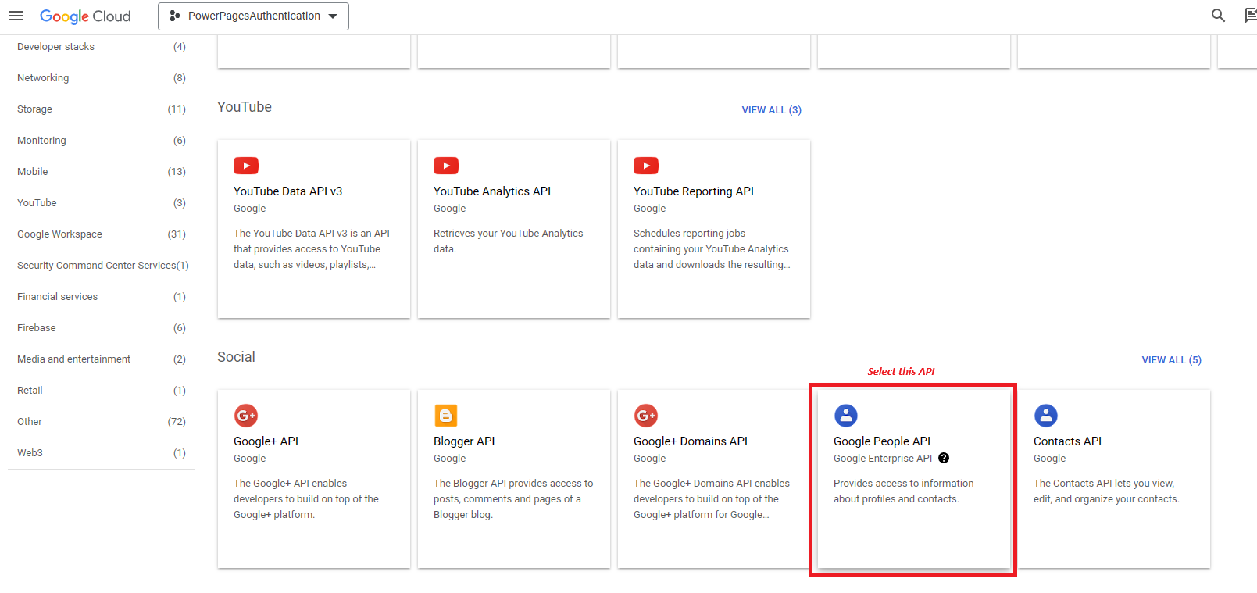This screenshot has width=1257, height=593.
Task: Filter by Firebase category
Action: (x=102, y=328)
